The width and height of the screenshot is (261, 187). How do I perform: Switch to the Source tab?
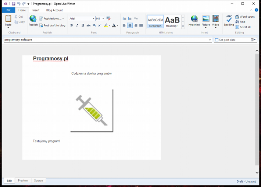pyautogui.click(x=39, y=180)
